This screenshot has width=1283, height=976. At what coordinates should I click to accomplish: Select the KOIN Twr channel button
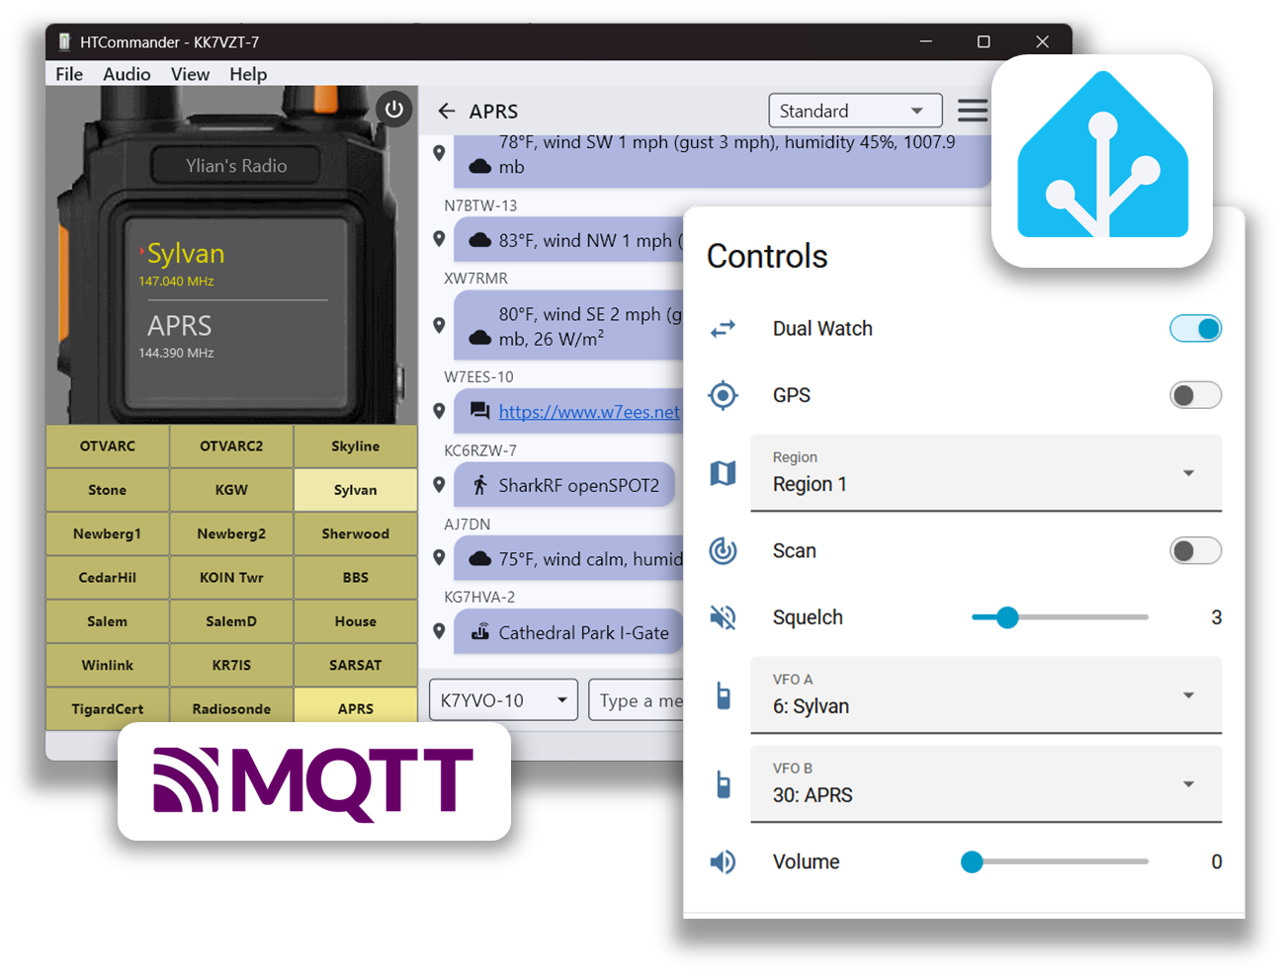point(231,578)
